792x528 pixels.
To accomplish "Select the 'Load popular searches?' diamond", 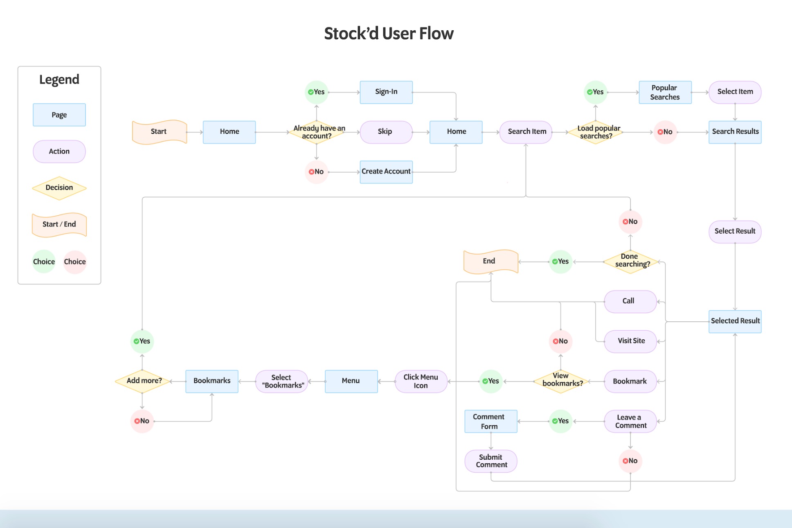I will [596, 132].
